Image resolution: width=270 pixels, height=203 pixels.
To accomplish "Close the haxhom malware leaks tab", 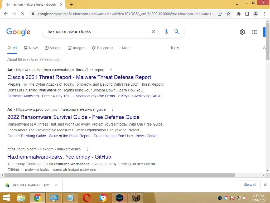I will click(x=61, y=5).
